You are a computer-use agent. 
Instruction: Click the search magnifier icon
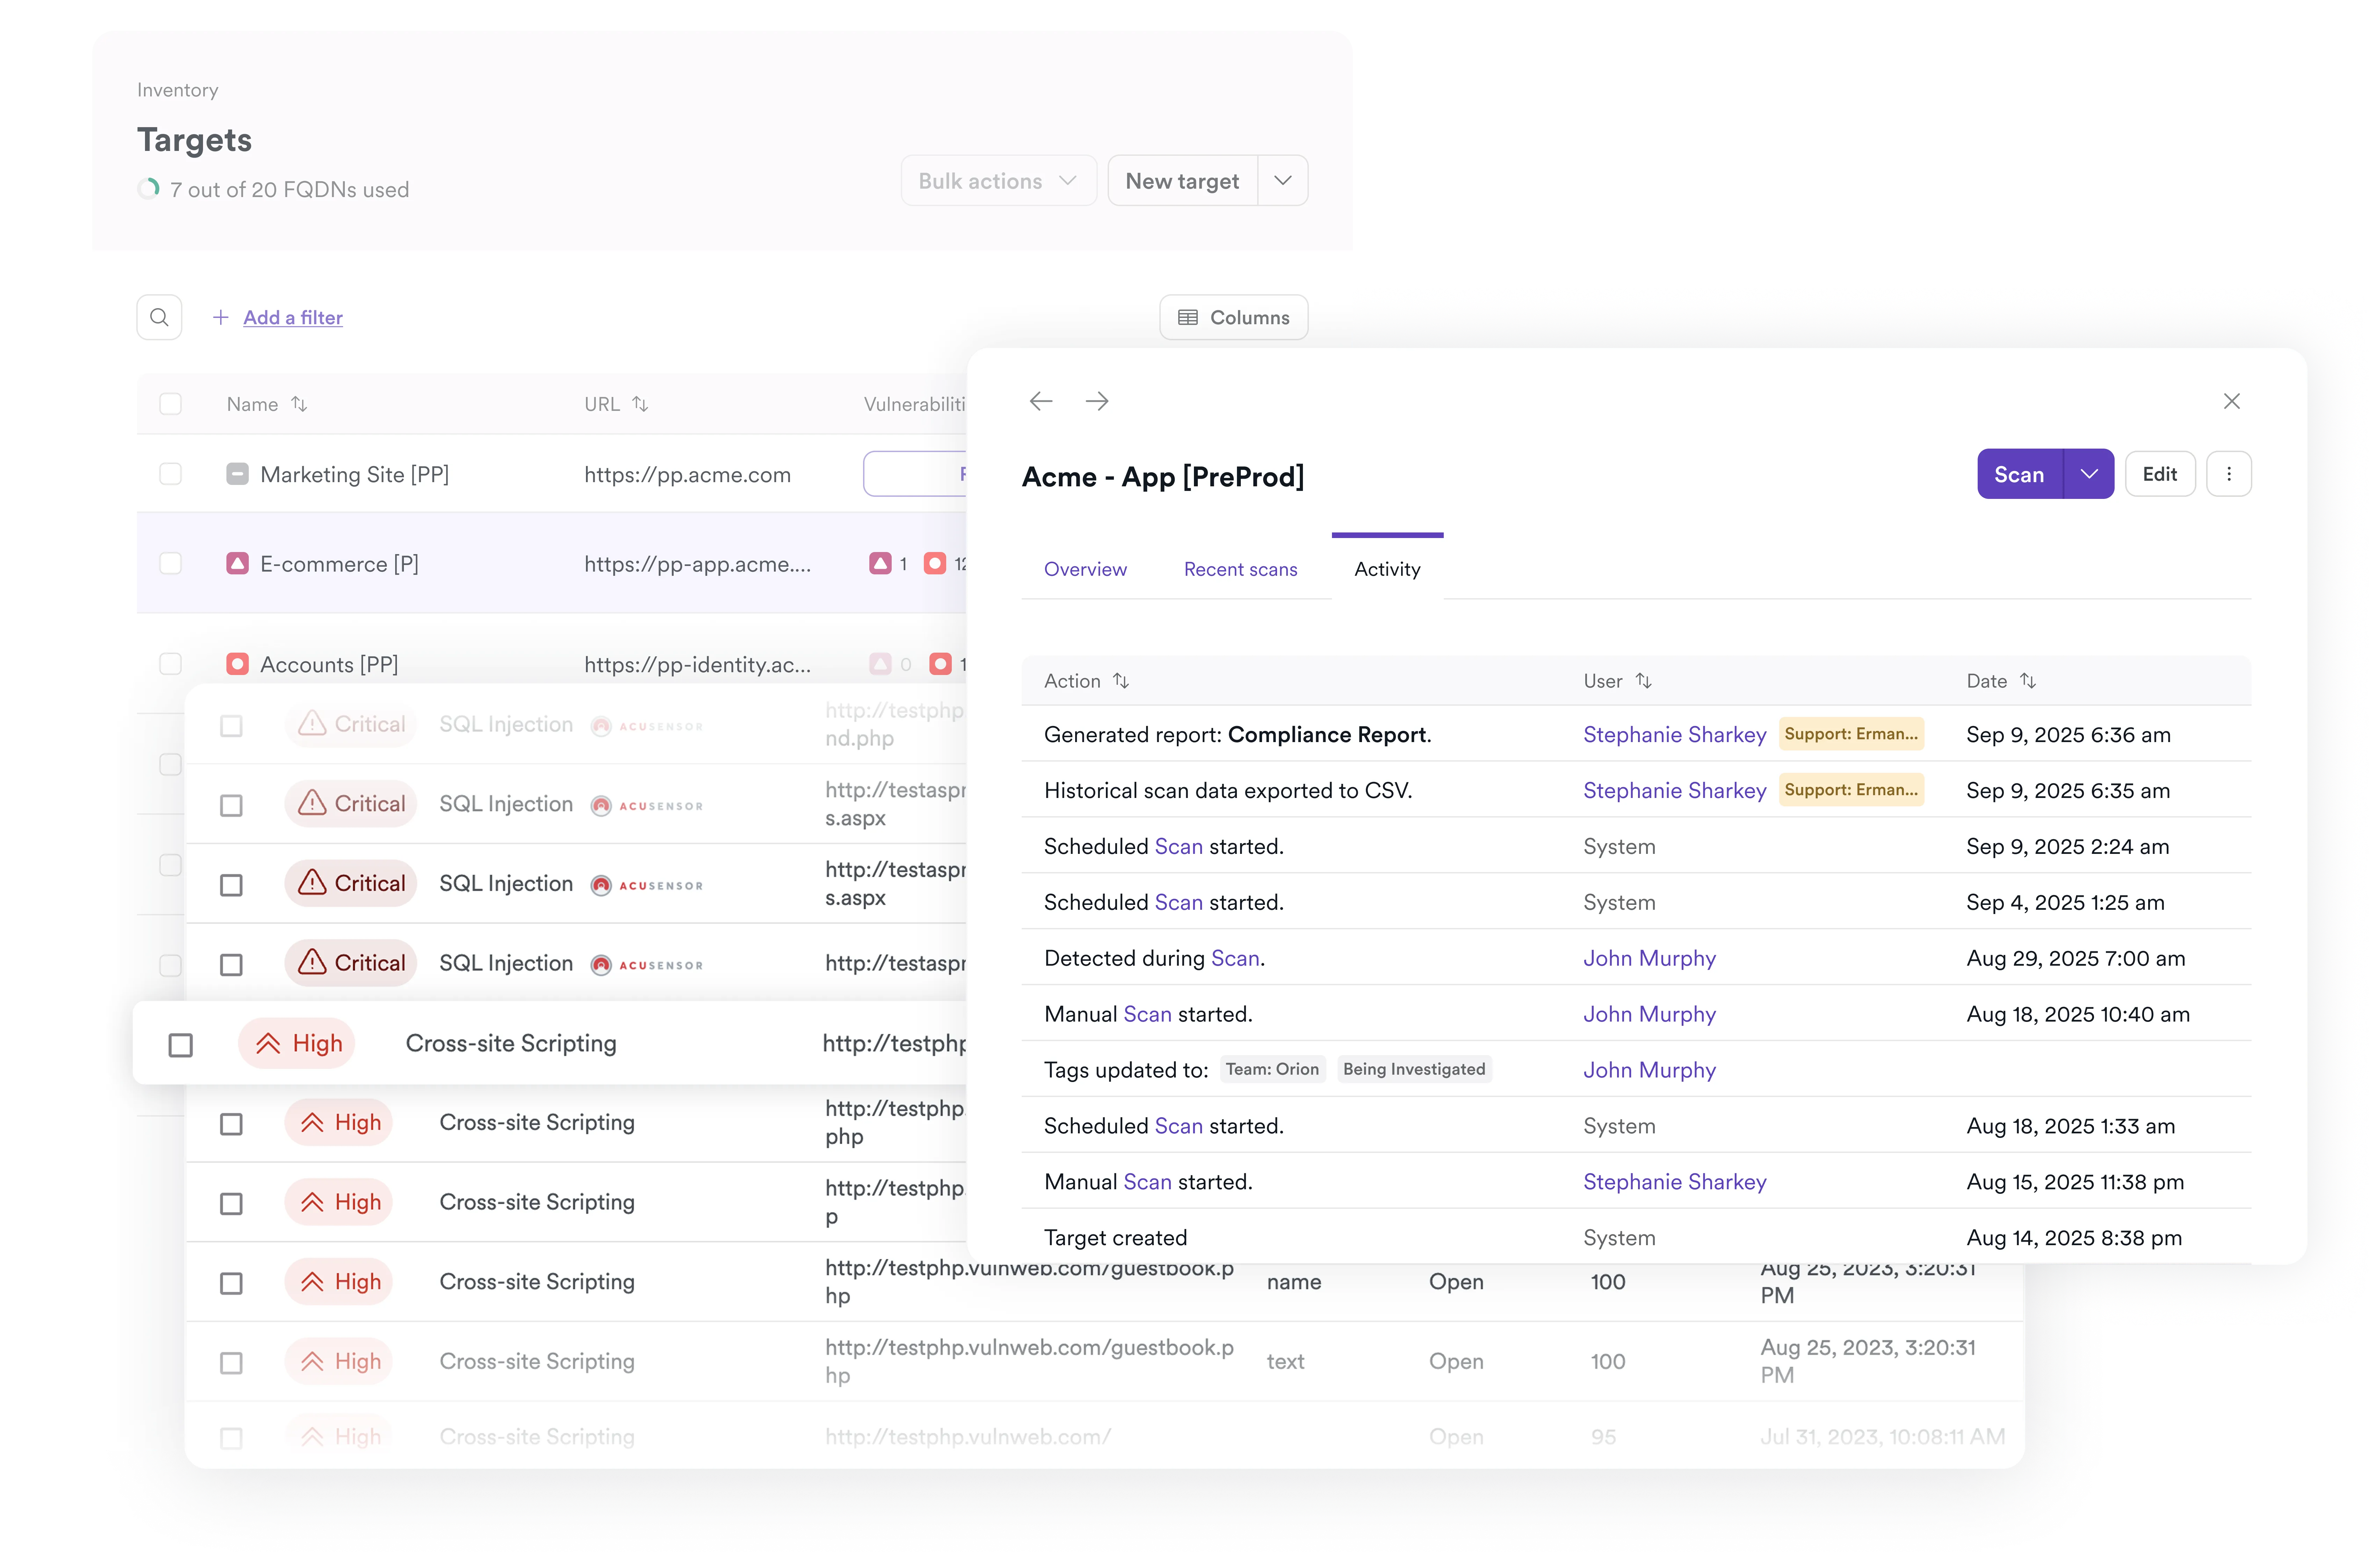[159, 317]
